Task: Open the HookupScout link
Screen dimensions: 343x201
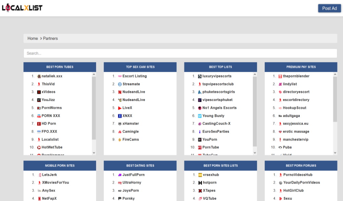Action: pyautogui.click(x=294, y=108)
